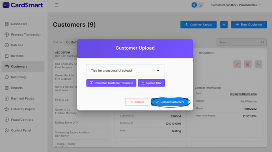Click Download Customer Template
This screenshot has height=152, width=272.
(111, 83)
